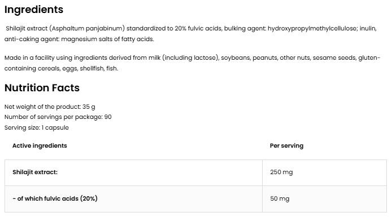This screenshot has width=392, height=217.
Task: Select the Shilajit extract table row label
Action: point(35,172)
